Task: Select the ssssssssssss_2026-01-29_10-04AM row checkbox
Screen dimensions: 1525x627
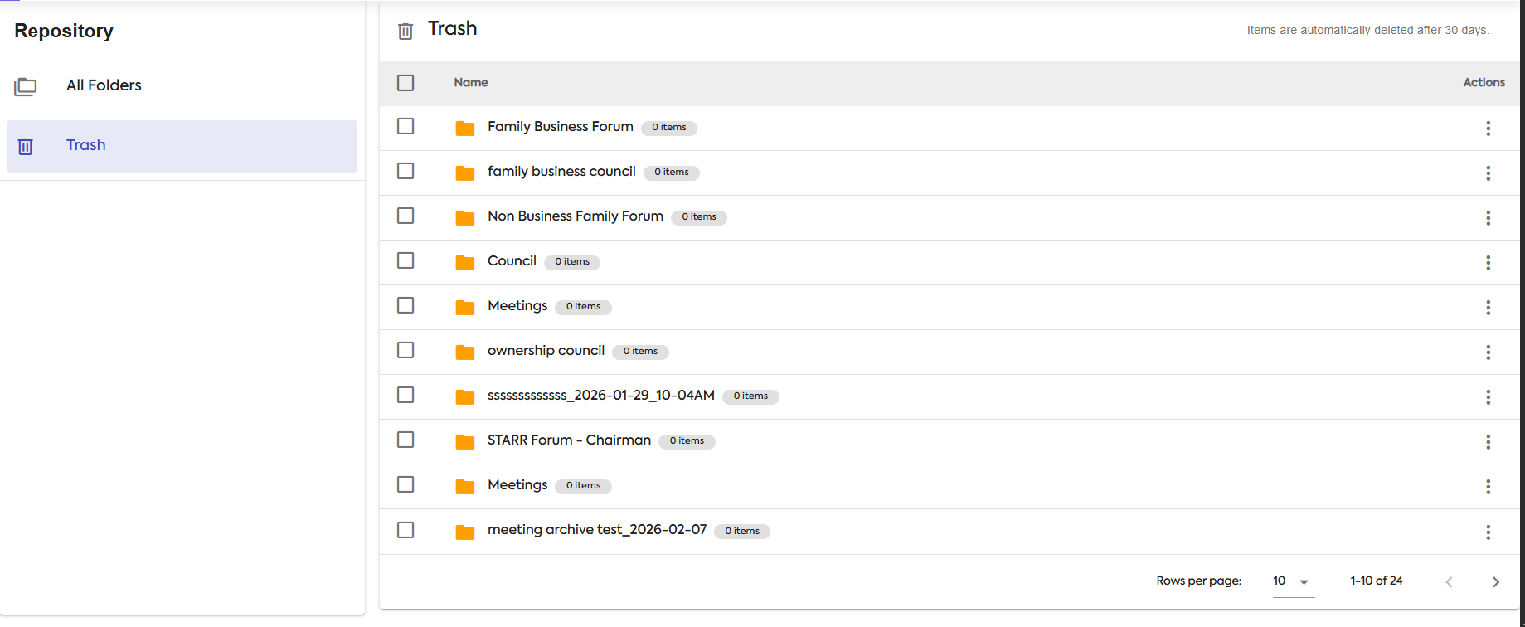Action: [x=406, y=395]
